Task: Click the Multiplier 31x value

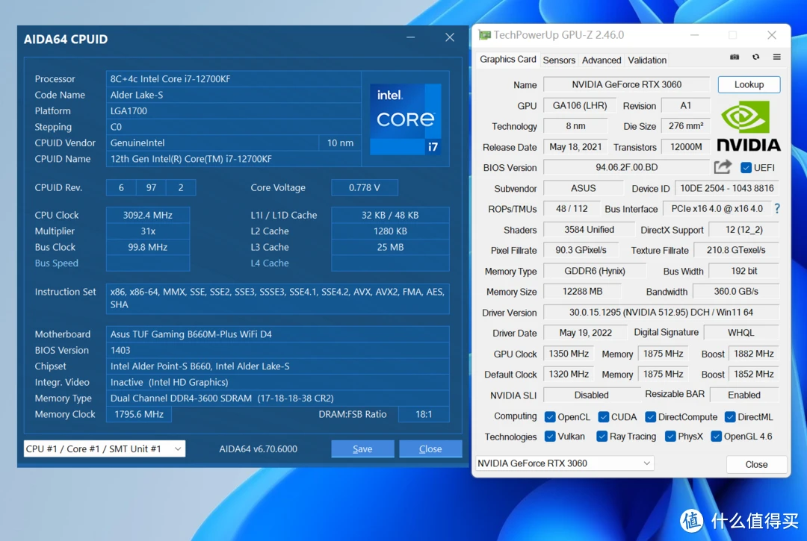Action: [148, 231]
